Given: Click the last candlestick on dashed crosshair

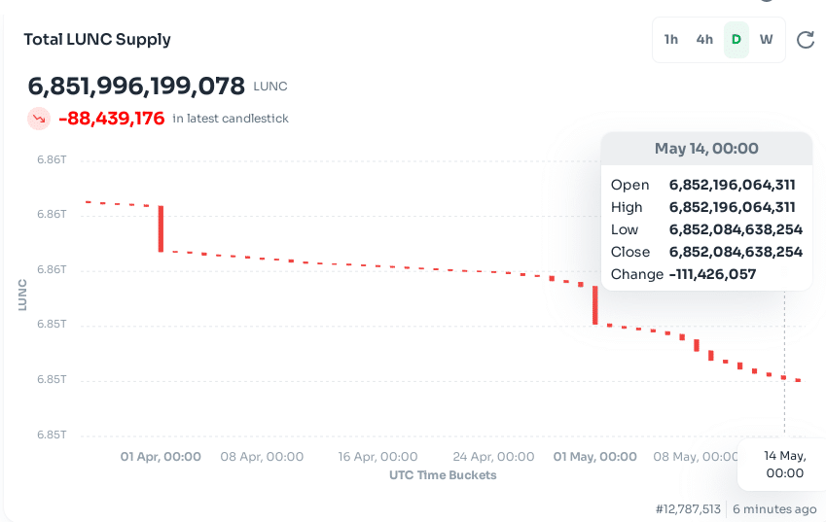Looking at the screenshot, I should [x=784, y=377].
